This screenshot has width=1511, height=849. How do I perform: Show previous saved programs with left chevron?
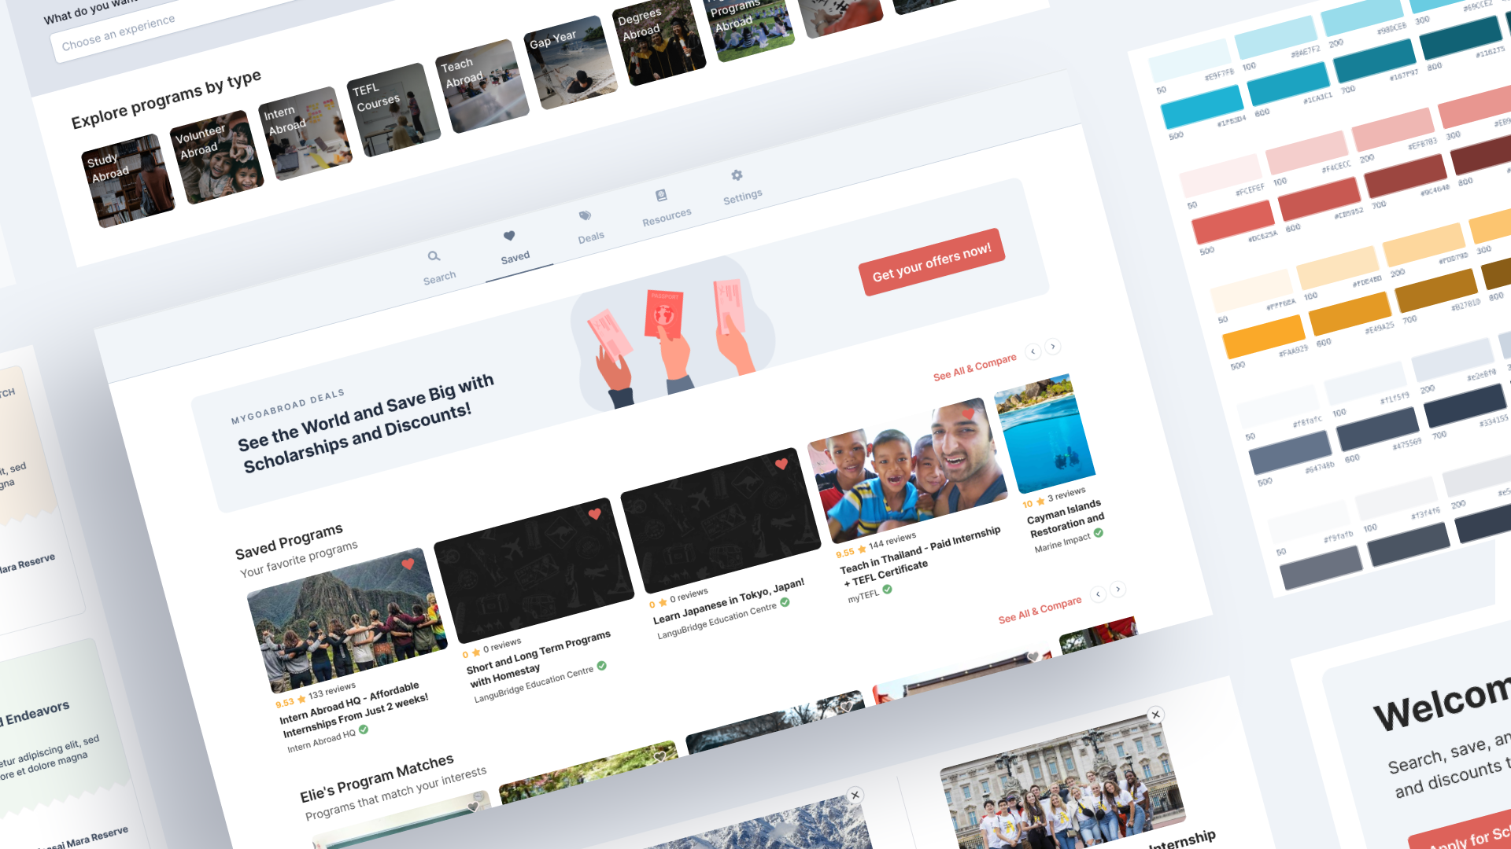[1033, 351]
